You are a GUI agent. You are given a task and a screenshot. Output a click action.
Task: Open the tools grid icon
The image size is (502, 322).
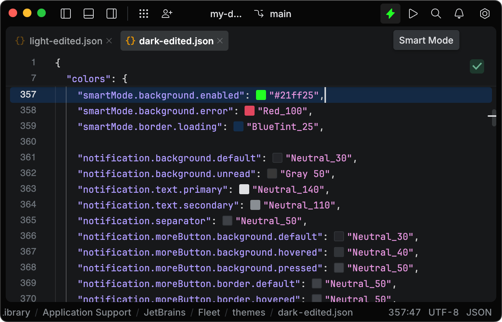click(144, 14)
